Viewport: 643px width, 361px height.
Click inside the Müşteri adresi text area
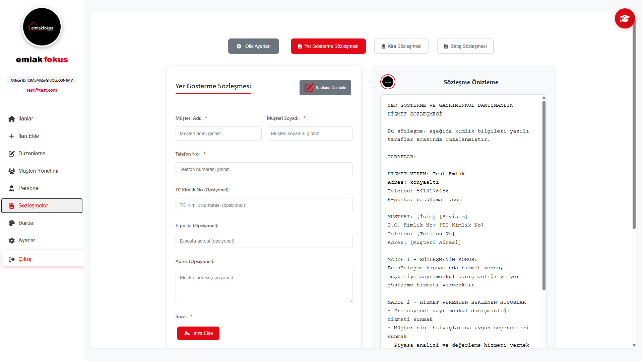(x=264, y=286)
